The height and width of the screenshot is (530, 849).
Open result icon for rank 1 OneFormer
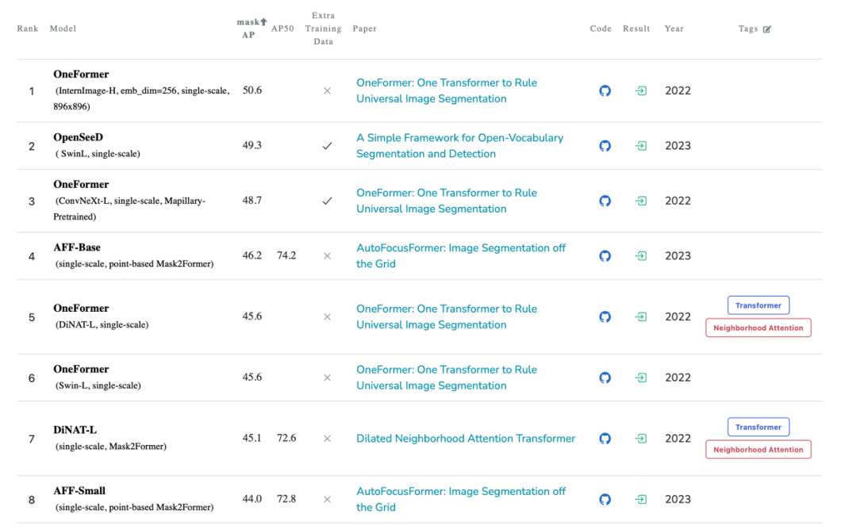coord(640,90)
